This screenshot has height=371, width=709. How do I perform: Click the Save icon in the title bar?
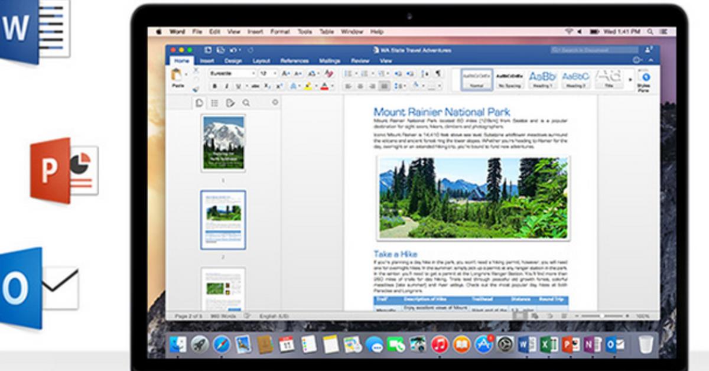click(x=220, y=50)
